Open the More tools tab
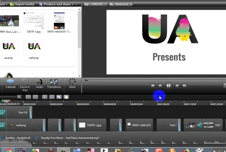 pos(72,84)
